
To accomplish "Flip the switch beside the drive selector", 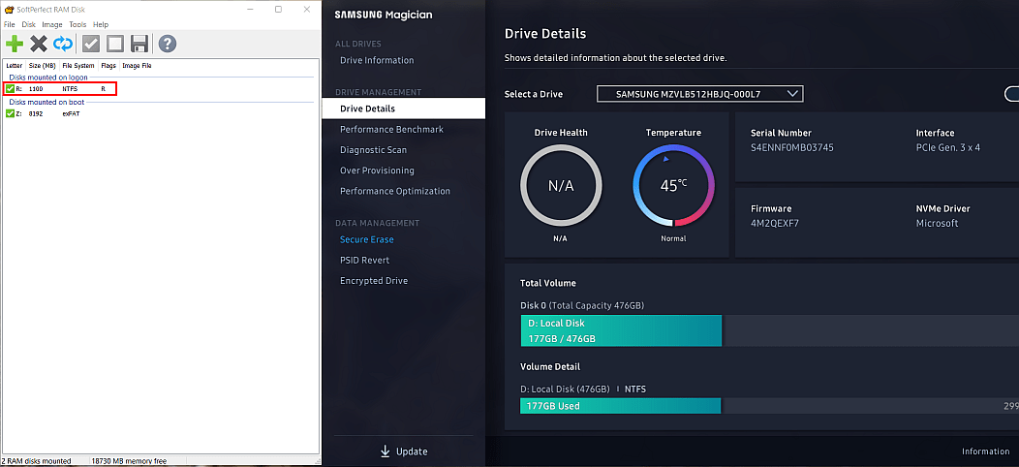I will [1011, 94].
